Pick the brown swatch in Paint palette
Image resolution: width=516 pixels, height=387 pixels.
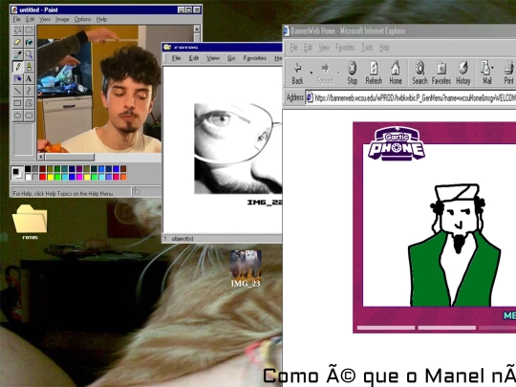pyautogui.click(x=123, y=169)
